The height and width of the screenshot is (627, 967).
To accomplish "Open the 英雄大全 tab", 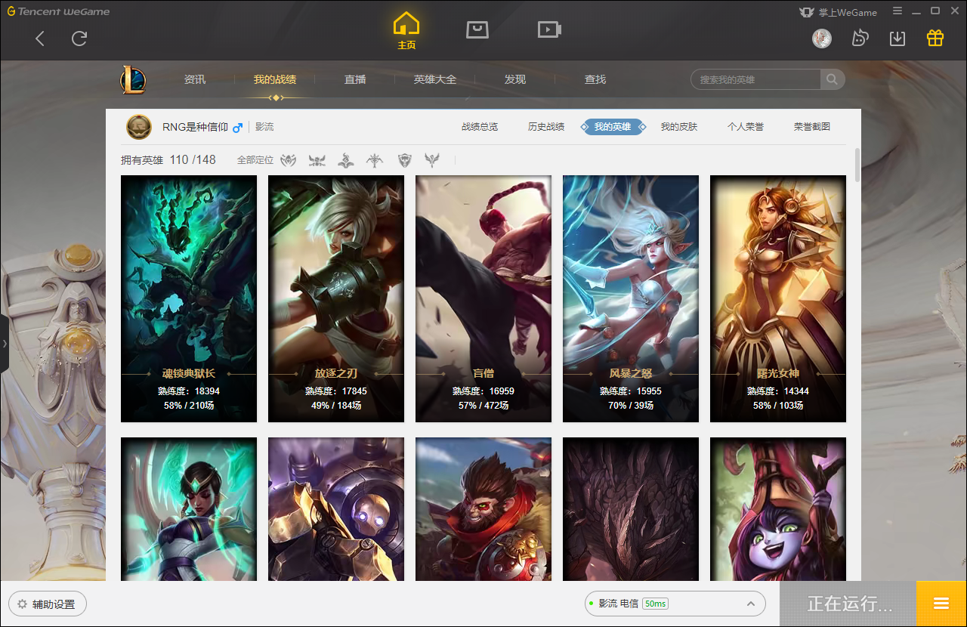I will pyautogui.click(x=435, y=79).
